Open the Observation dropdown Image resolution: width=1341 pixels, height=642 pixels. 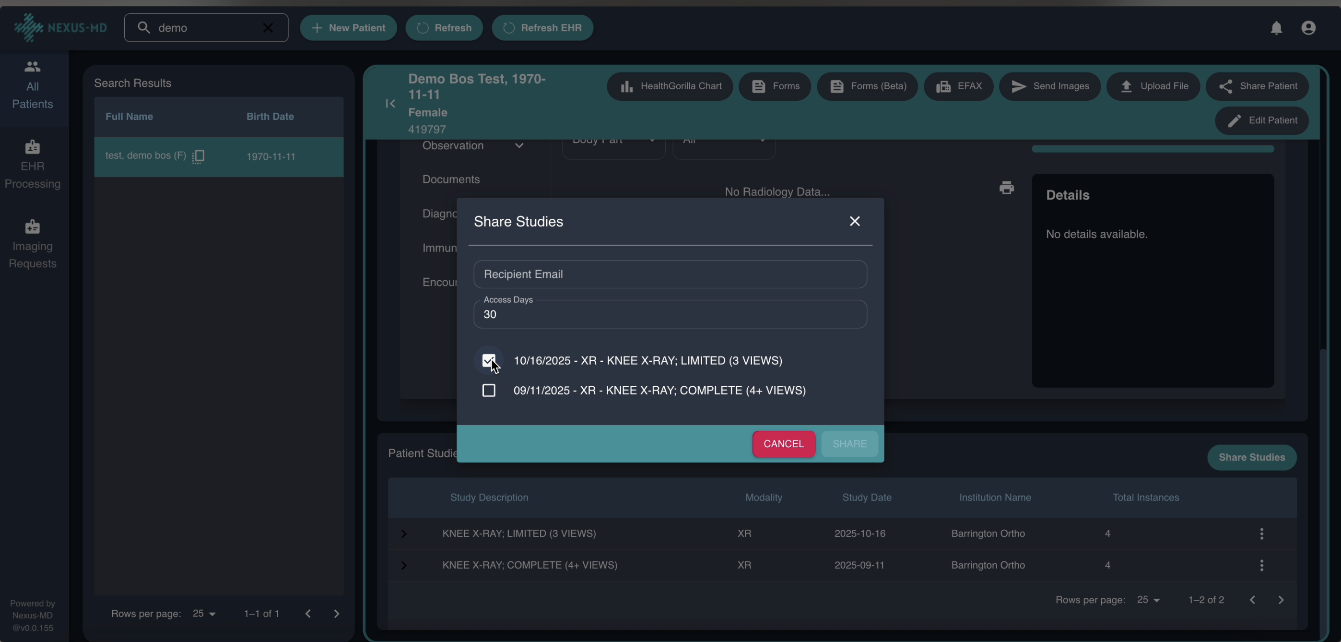click(x=519, y=146)
